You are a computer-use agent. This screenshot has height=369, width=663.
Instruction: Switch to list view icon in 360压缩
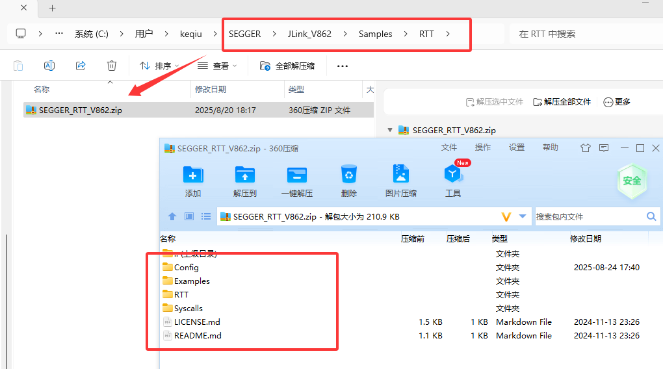(206, 216)
